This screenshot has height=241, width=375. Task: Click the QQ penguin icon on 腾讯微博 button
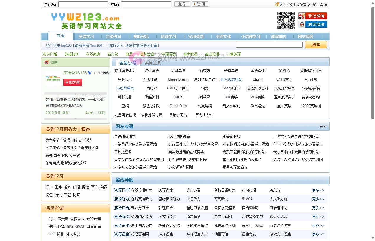coord(302,24)
